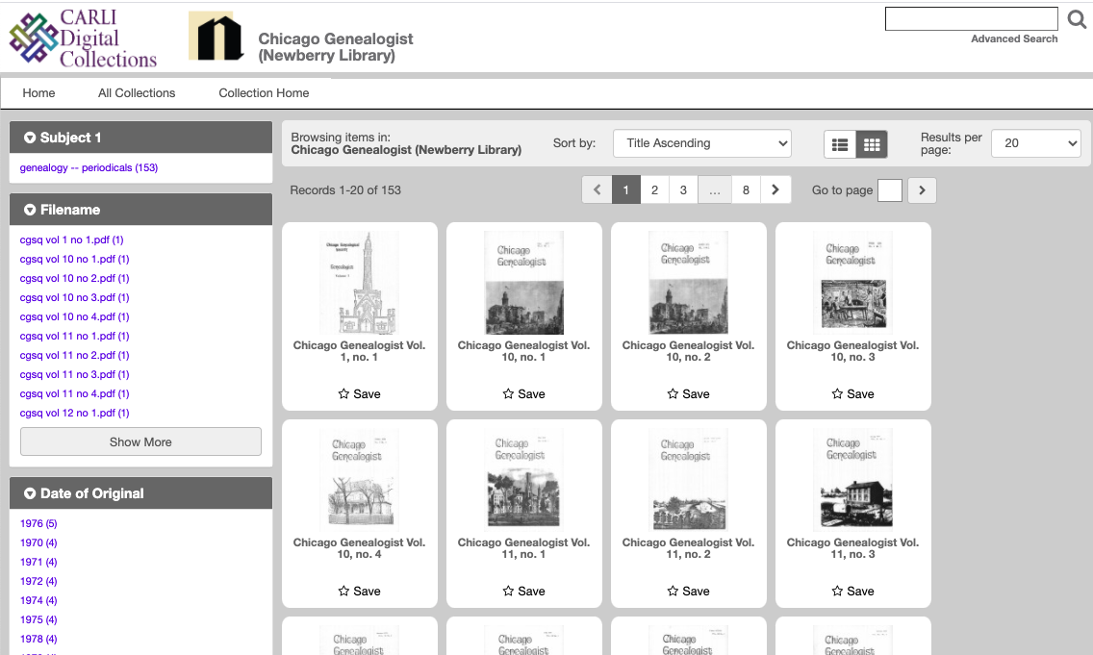The height and width of the screenshot is (655, 1093).
Task: Filter by date 1975 (4)
Action: 38,619
